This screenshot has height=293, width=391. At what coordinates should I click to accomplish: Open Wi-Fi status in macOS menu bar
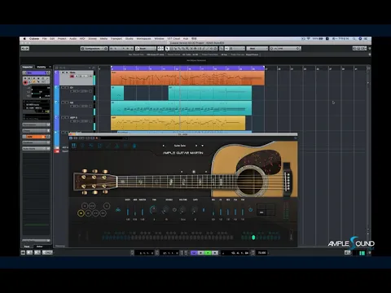pyautogui.click(x=308, y=39)
